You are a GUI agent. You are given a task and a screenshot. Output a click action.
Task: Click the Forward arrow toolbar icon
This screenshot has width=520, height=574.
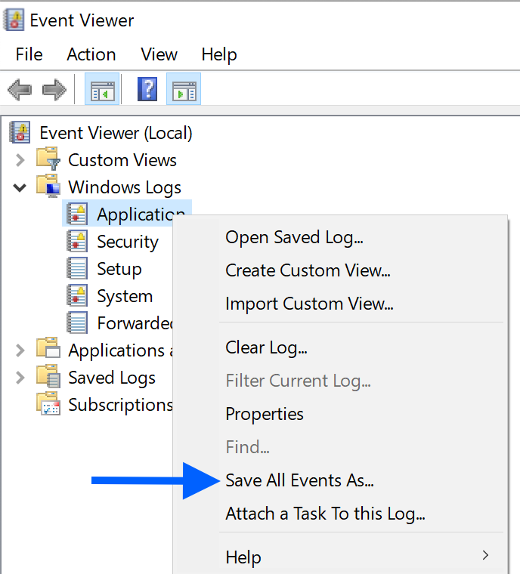point(54,91)
